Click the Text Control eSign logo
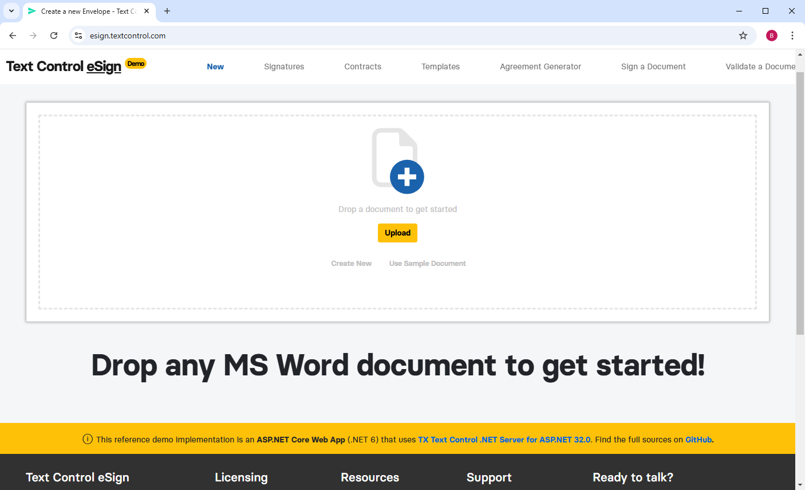 [x=64, y=66]
